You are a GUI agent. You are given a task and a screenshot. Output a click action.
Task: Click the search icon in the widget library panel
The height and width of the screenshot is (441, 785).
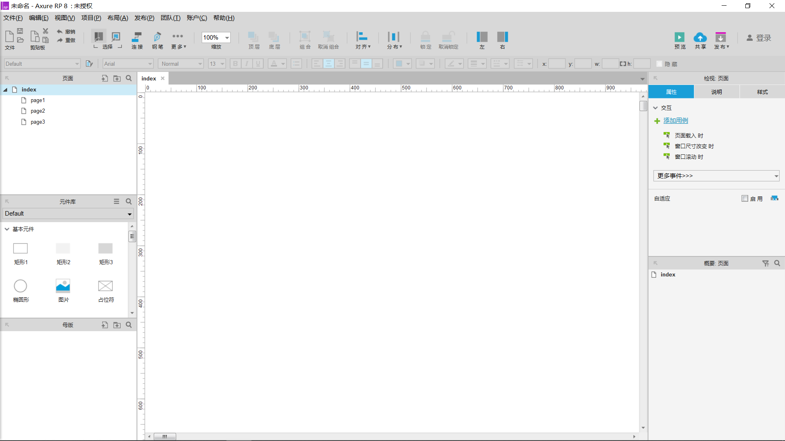(x=129, y=202)
